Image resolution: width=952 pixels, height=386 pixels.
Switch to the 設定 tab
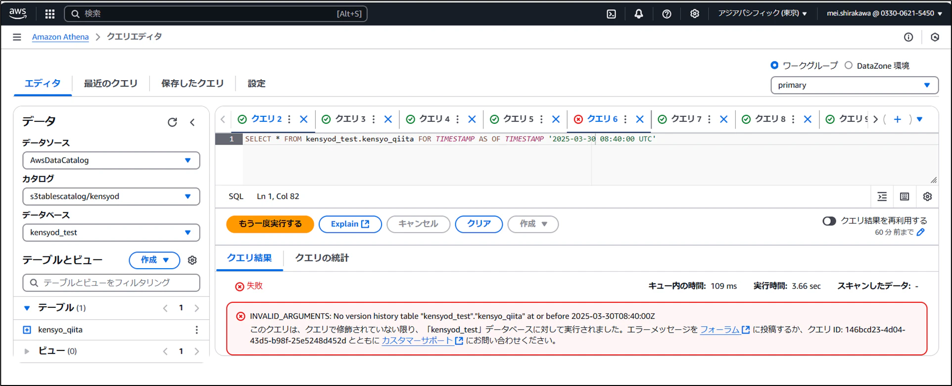pyautogui.click(x=257, y=84)
